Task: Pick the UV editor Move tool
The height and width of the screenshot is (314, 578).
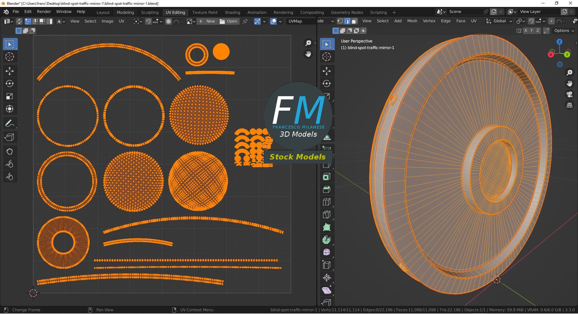Action: [10, 71]
